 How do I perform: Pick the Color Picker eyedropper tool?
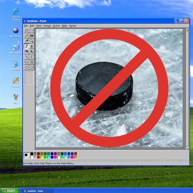pos(26,41)
